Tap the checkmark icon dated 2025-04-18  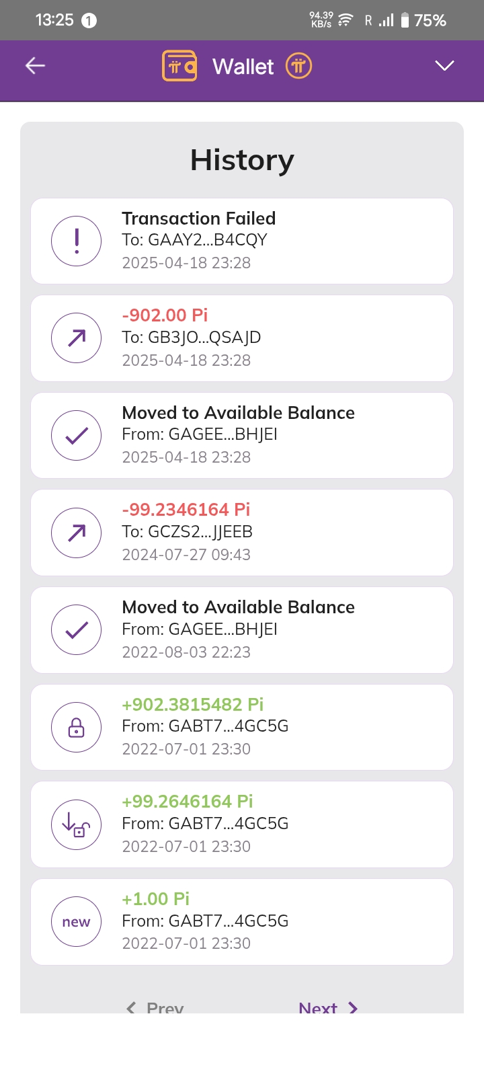click(x=77, y=435)
